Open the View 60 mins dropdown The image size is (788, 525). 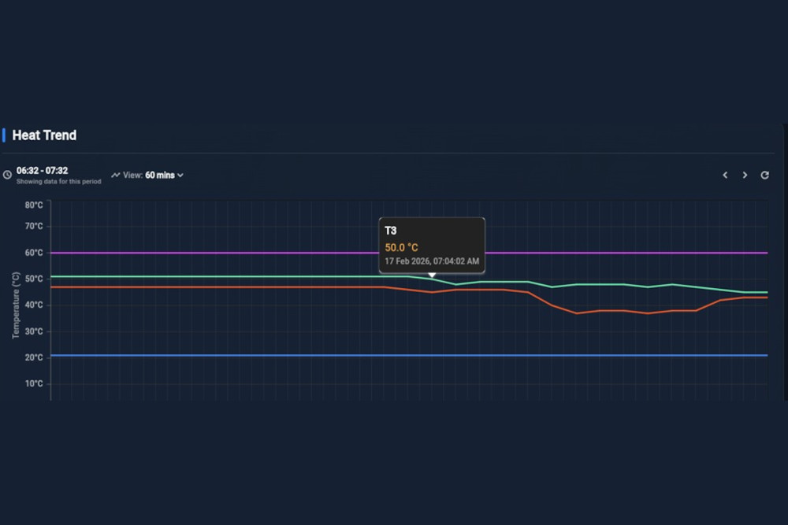(x=164, y=175)
